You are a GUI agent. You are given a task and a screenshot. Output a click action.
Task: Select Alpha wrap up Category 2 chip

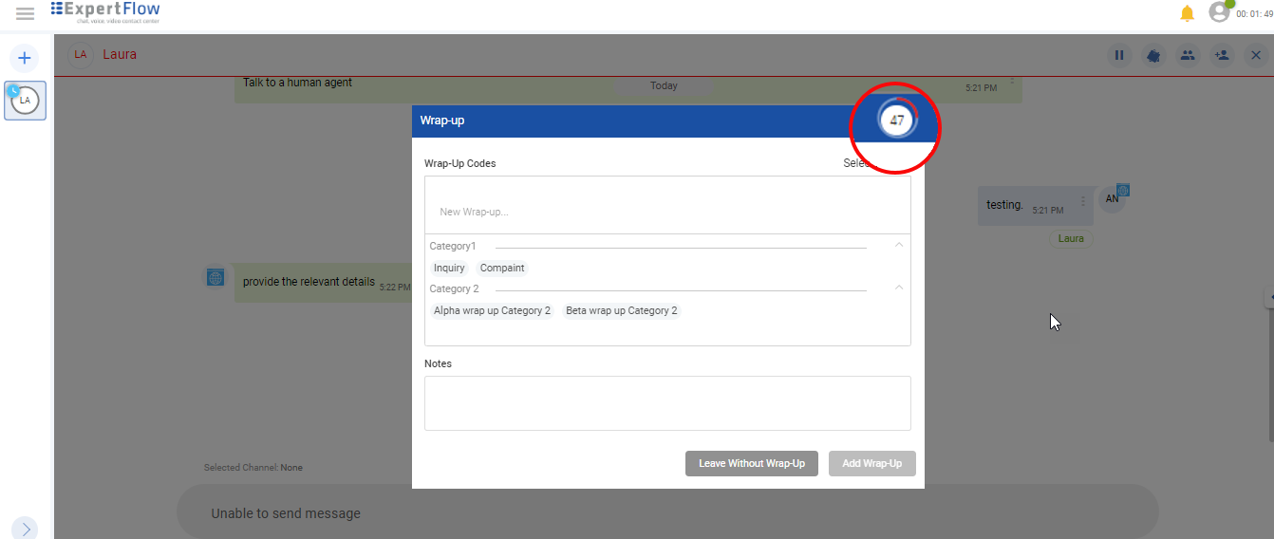pos(492,311)
